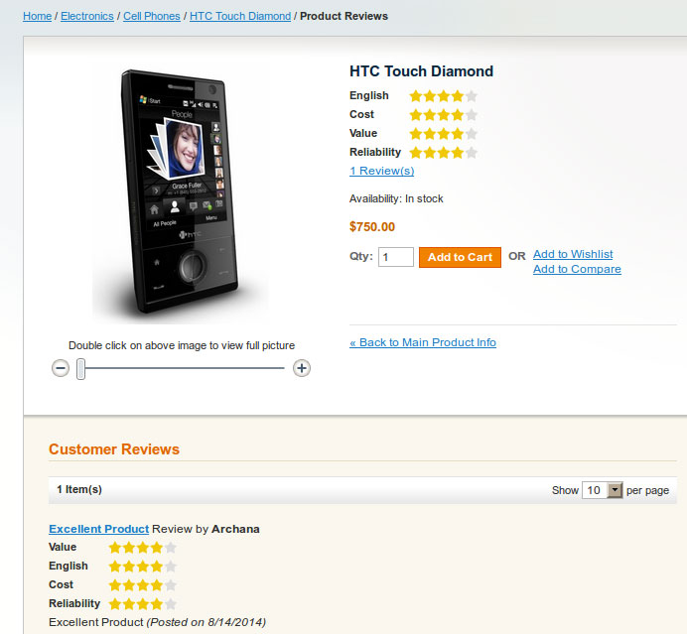
Task: Click the image zoom slider handle
Action: click(81, 369)
